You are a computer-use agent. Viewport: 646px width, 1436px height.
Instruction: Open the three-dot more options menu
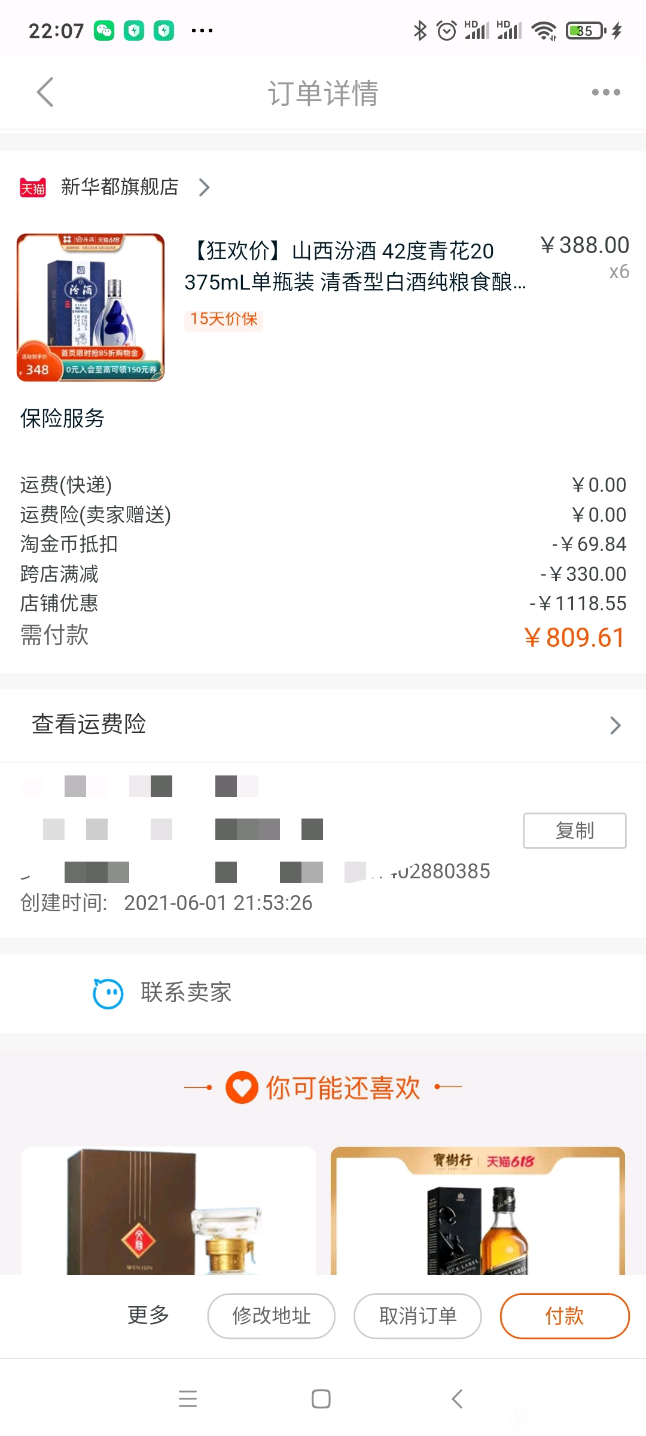(605, 92)
